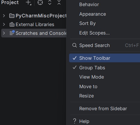The width and height of the screenshot is (140, 125).
Task: Choose Edit Scopes... from menu
Action: click(x=104, y=33)
